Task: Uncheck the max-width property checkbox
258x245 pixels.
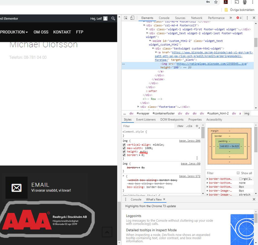Action: click(x=124, y=148)
